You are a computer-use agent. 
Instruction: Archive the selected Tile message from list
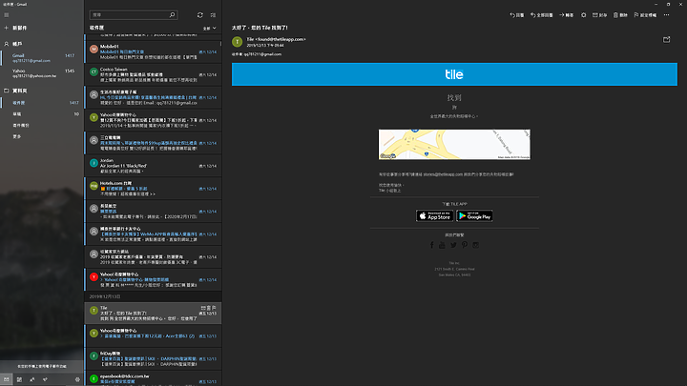pyautogui.click(x=203, y=308)
